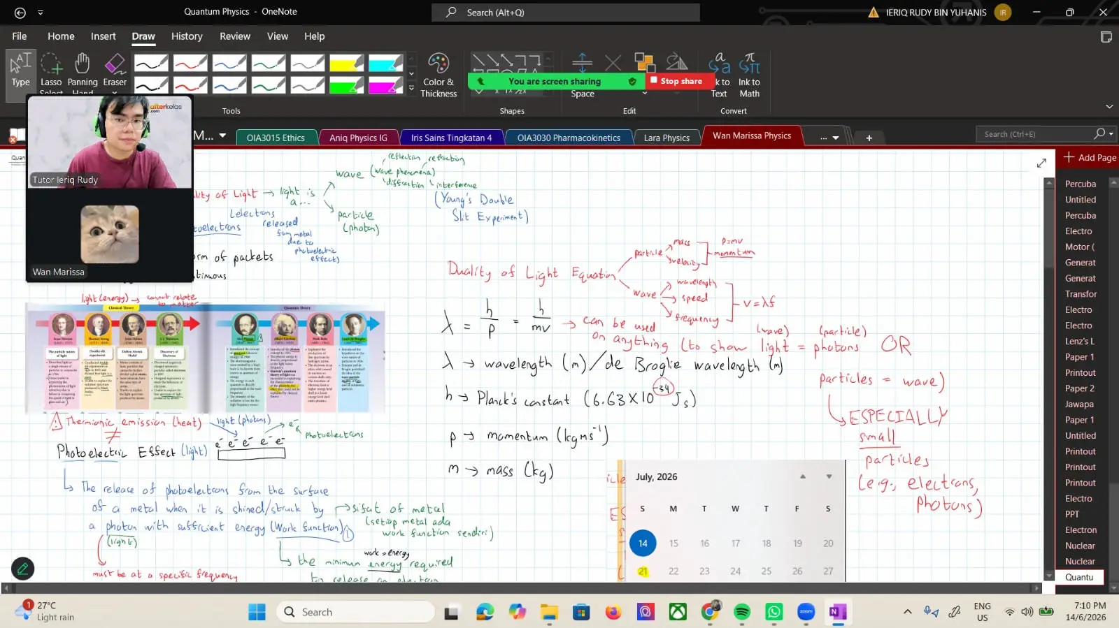Open Spotify from the taskbar
The image size is (1119, 628).
[x=742, y=613]
